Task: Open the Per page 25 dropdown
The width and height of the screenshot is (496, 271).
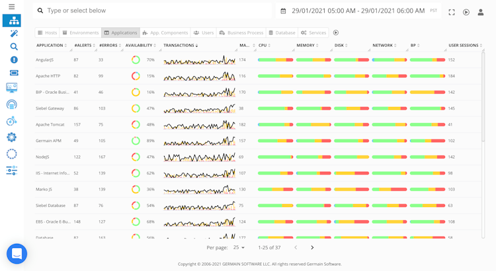Action: (x=239, y=247)
